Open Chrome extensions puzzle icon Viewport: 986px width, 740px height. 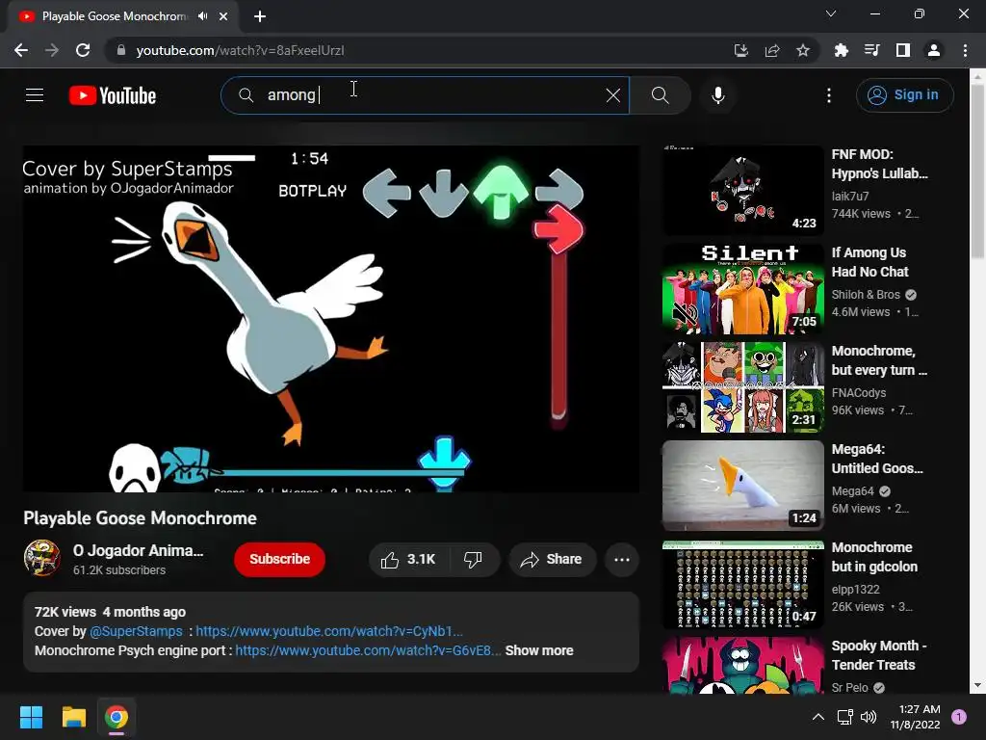(x=841, y=50)
